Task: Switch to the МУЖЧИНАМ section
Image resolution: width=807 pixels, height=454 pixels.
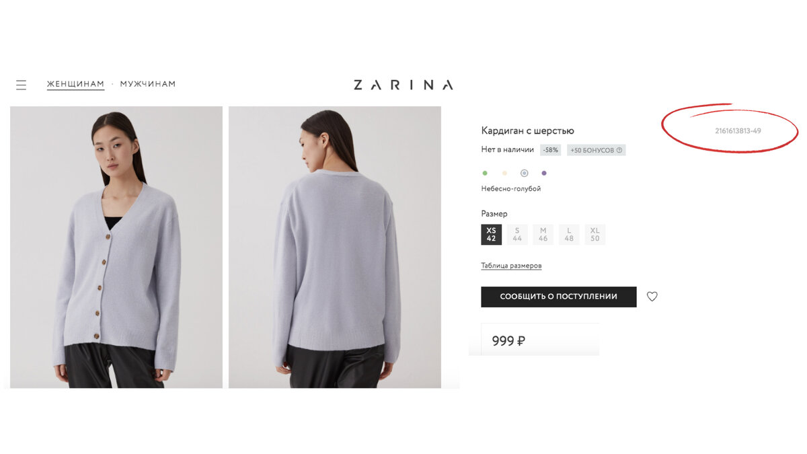Action: click(148, 84)
